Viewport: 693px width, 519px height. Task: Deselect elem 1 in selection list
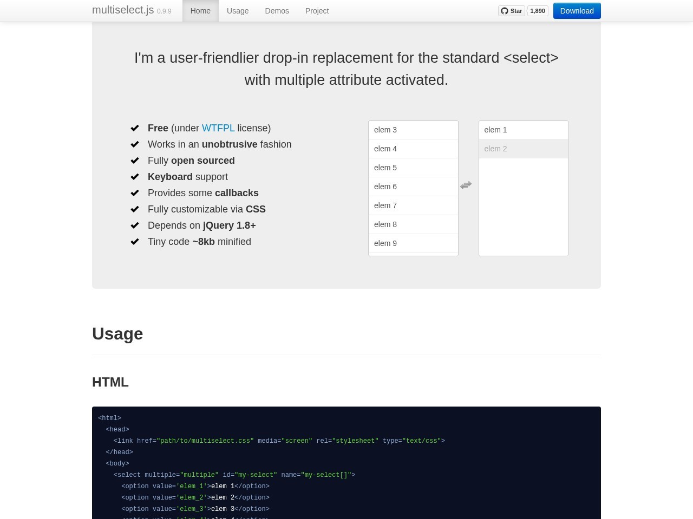pyautogui.click(x=524, y=130)
